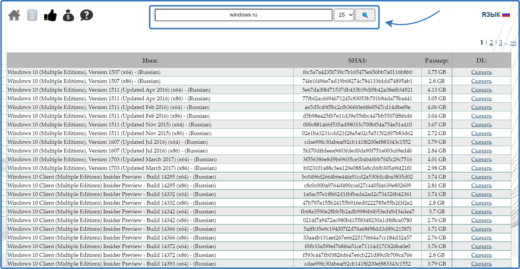
Task: Download Version 1607 Updated Jul 2016 (x64)
Action: pyautogui.click(x=481, y=142)
